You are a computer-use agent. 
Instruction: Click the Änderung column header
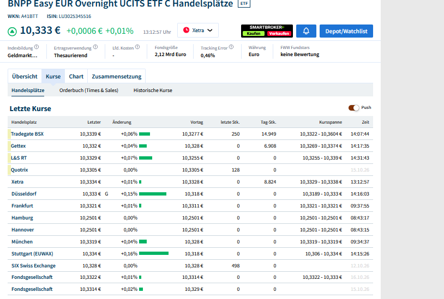pyautogui.click(x=122, y=122)
